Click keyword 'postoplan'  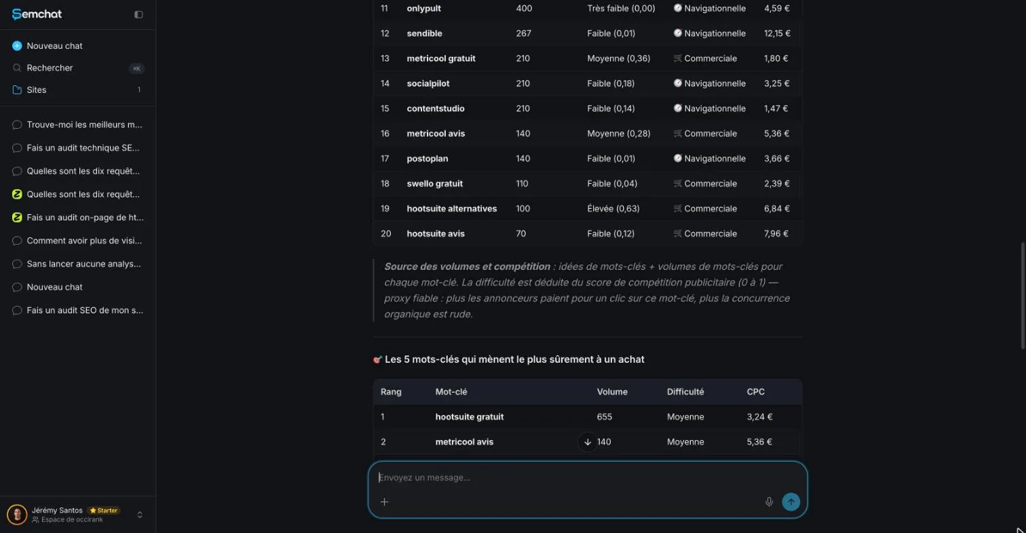pos(427,159)
